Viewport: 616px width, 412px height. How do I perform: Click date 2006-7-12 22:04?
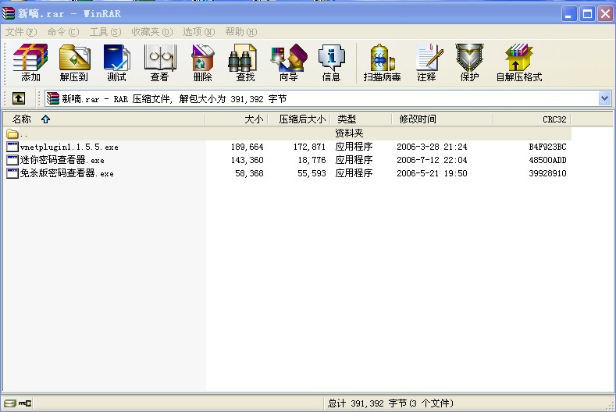point(432,160)
